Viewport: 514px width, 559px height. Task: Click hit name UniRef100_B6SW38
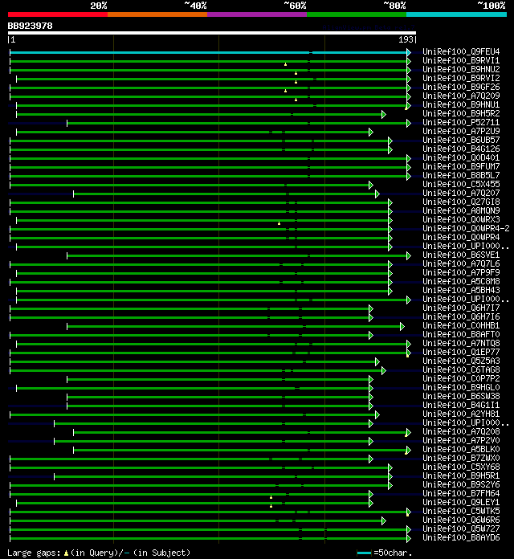click(461, 397)
